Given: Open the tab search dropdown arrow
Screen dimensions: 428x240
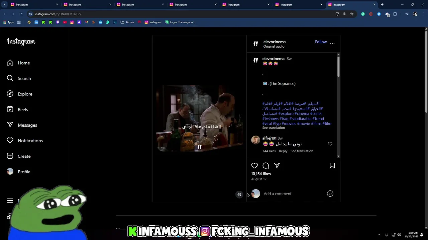Looking at the screenshot, I should (x=4, y=5).
